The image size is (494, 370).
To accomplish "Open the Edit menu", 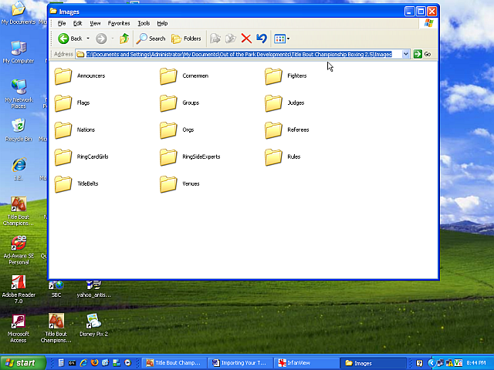I will tap(77, 23).
